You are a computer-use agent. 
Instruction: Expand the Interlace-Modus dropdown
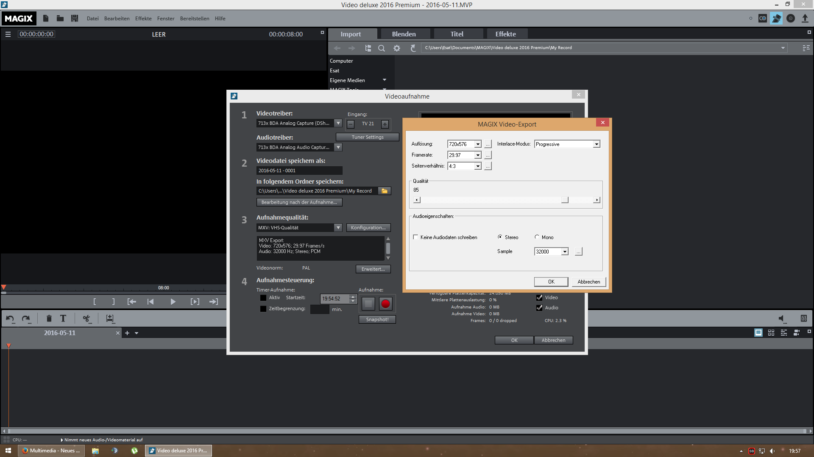tap(596, 144)
